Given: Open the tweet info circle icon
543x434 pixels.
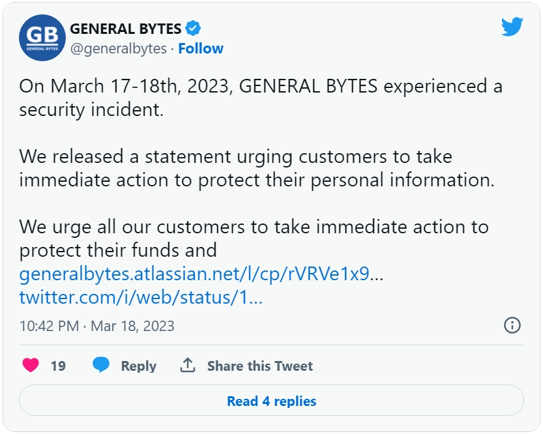Looking at the screenshot, I should click(512, 325).
